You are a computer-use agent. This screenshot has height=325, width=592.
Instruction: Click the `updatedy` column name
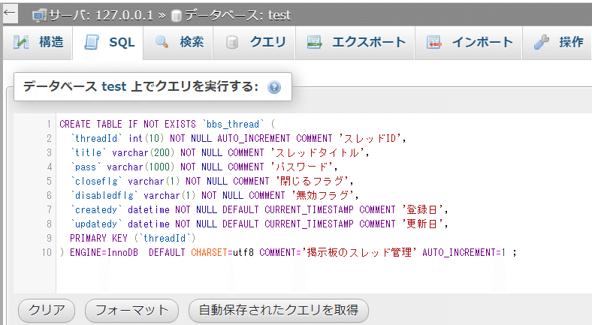[96, 224]
